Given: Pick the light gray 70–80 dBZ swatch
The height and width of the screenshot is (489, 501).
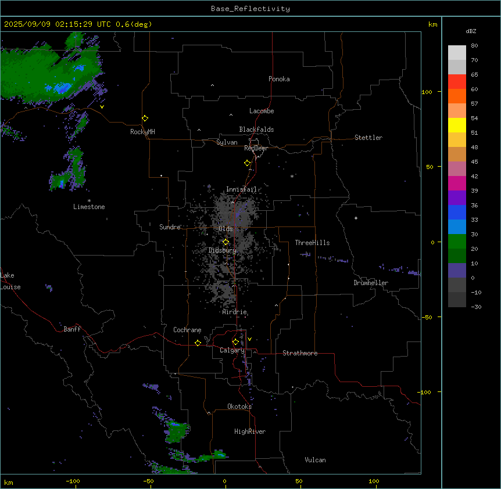Looking at the screenshot, I should pyautogui.click(x=457, y=53).
